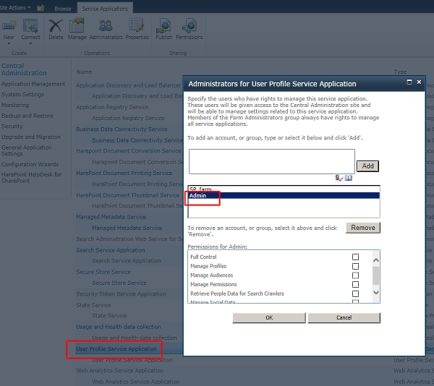Open HarePoint HelpDesk for SharePoint link
Viewport: 434px width, 386px height.
tap(32, 178)
